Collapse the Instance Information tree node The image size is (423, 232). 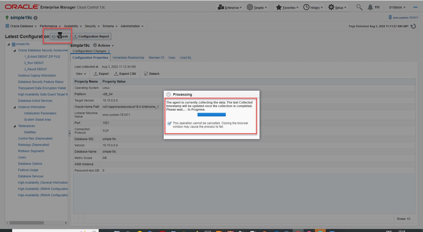pos(15,107)
